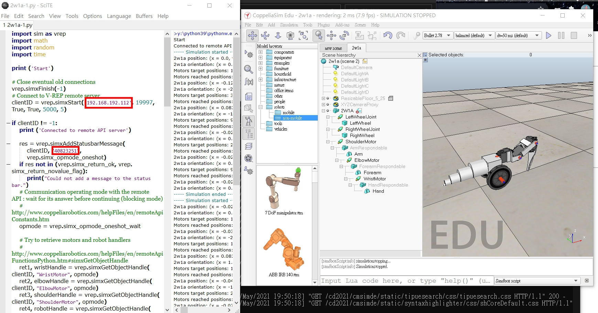Open the Language menu in SciTE
The width and height of the screenshot is (598, 313).
click(x=119, y=16)
